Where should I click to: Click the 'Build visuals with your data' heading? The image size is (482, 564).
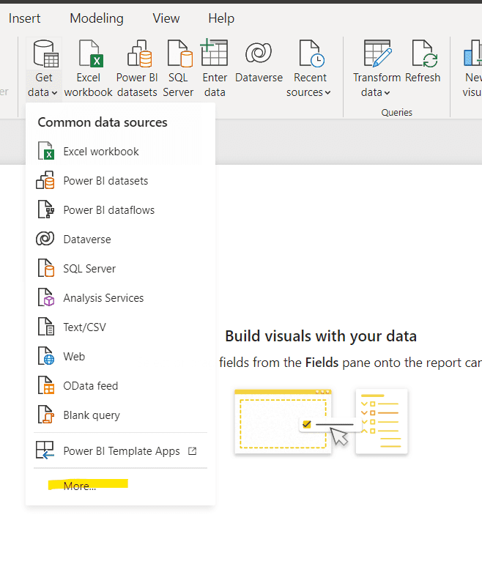(321, 337)
